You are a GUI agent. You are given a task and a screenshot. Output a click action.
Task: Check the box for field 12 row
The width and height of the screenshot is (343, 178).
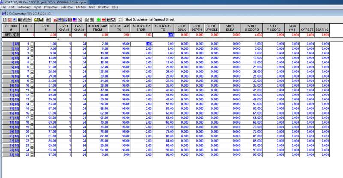pos(32,95)
